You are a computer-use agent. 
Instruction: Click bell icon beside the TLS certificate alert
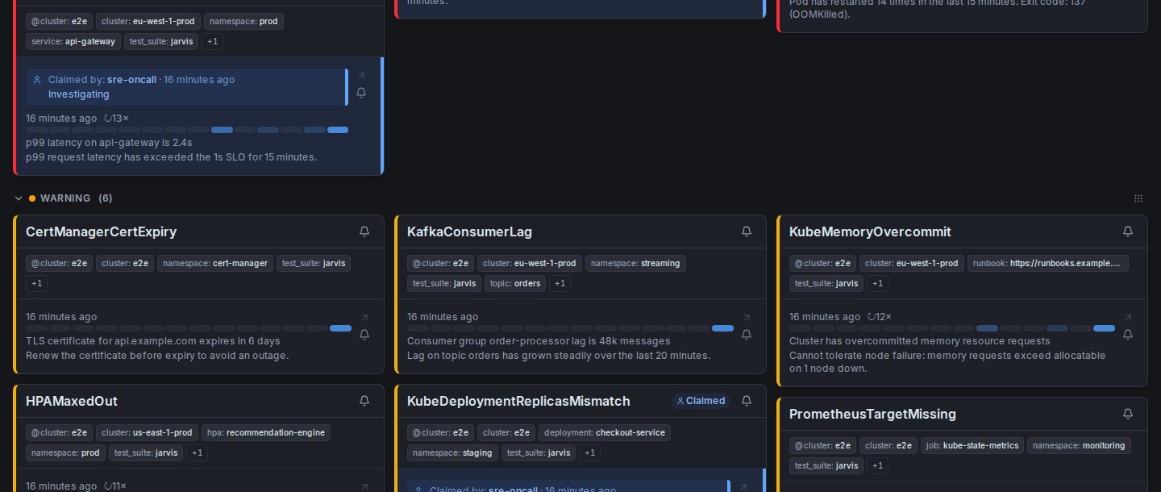click(364, 335)
